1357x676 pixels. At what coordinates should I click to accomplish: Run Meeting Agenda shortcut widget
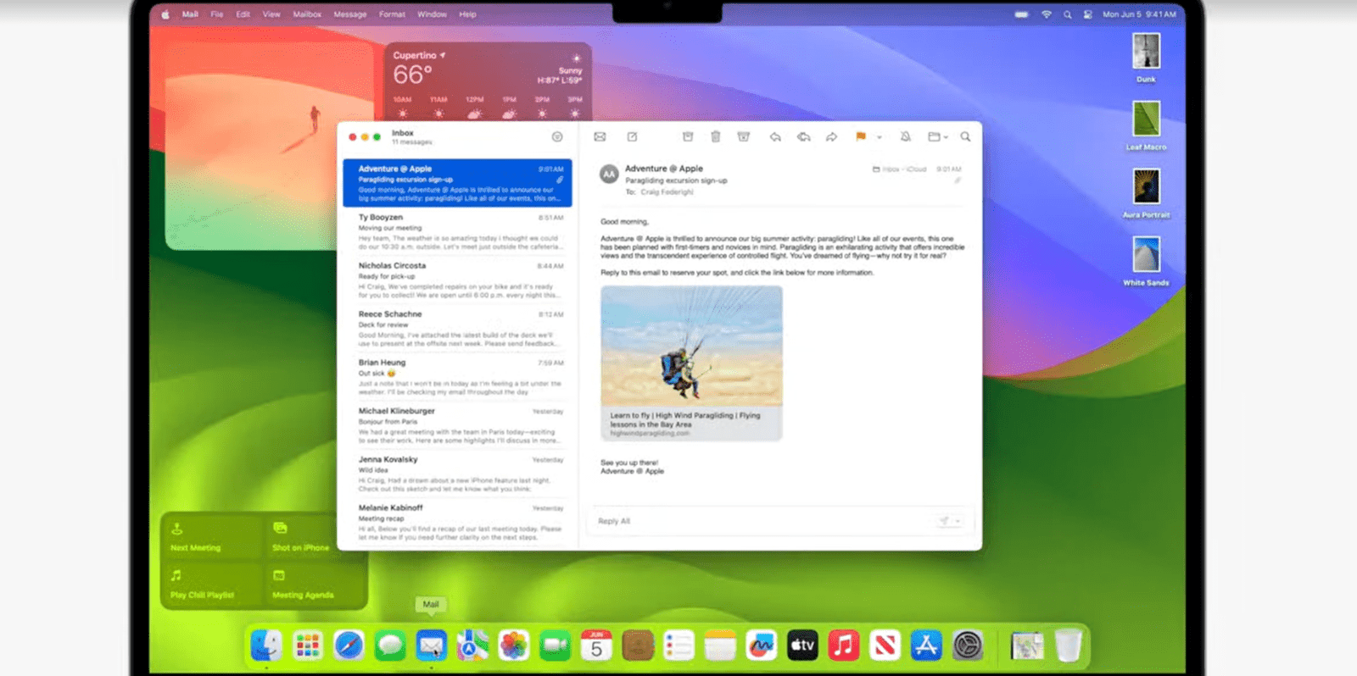click(316, 585)
